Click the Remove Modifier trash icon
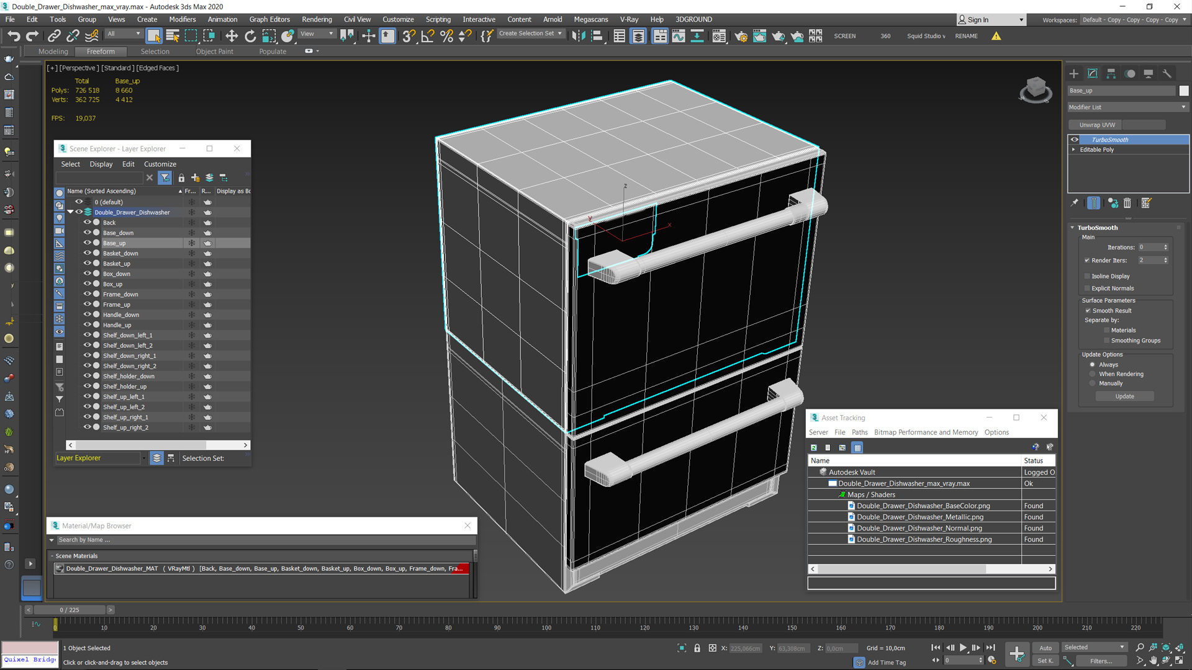Image resolution: width=1192 pixels, height=670 pixels. [1127, 203]
